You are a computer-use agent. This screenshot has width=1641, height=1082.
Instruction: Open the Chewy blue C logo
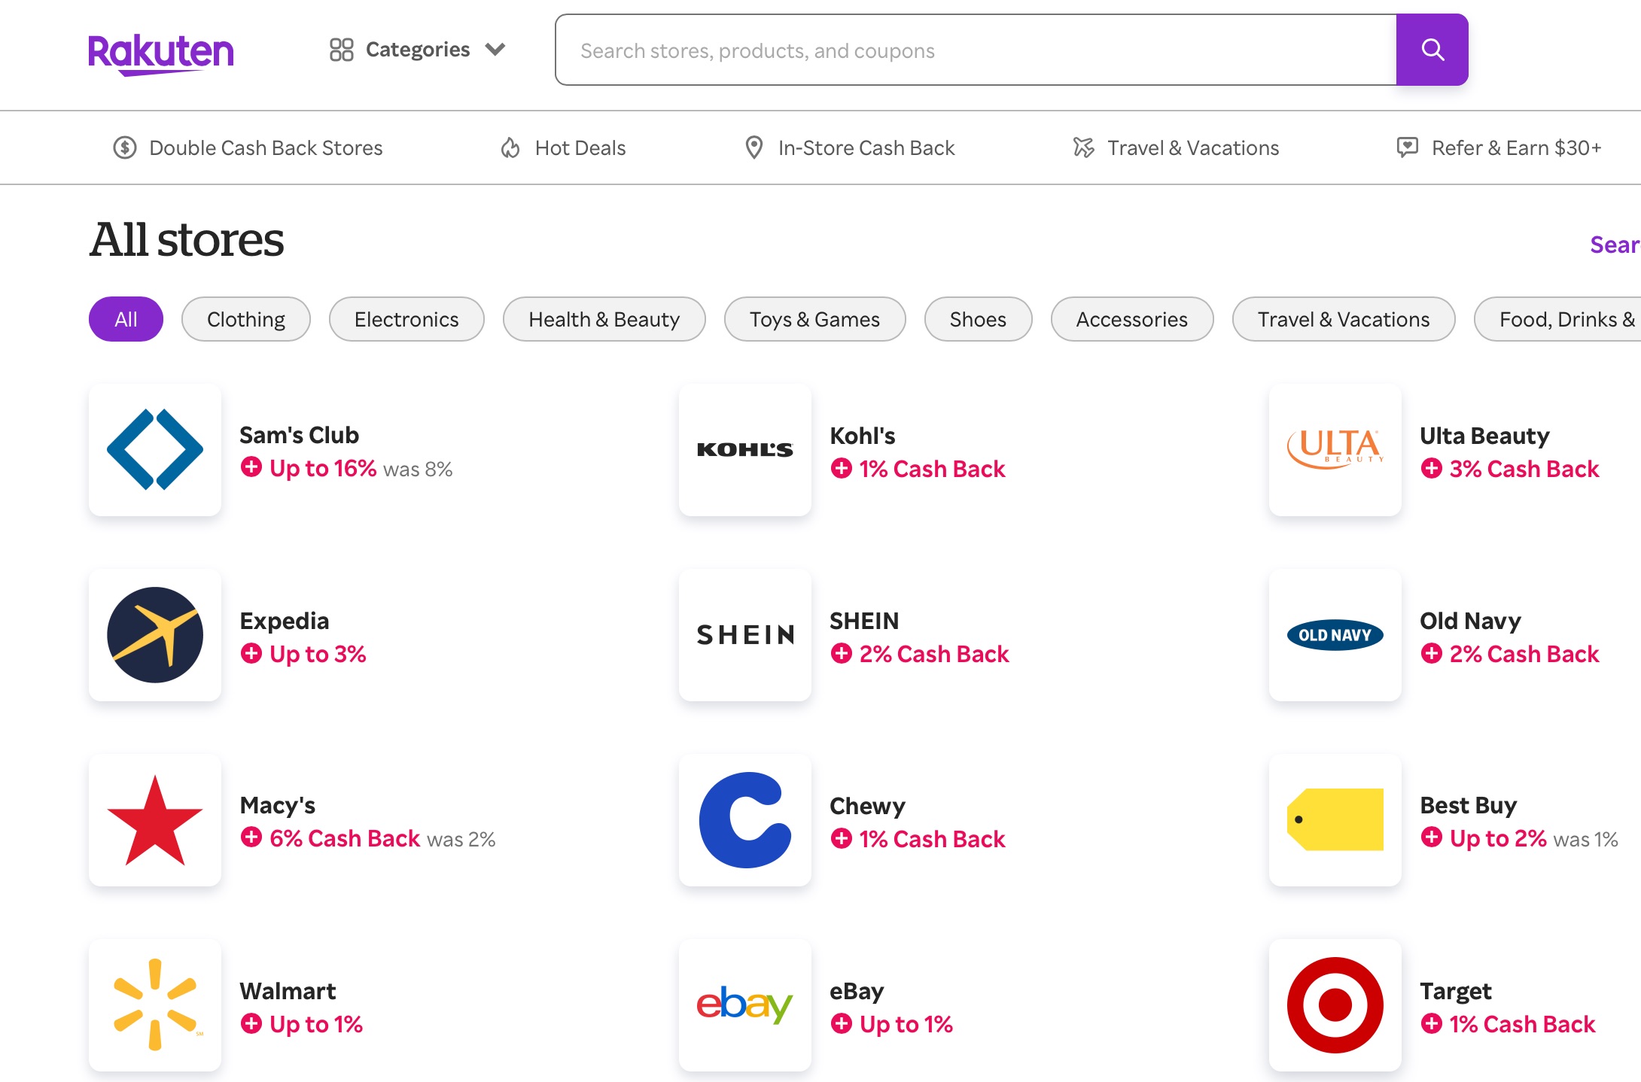coord(745,820)
